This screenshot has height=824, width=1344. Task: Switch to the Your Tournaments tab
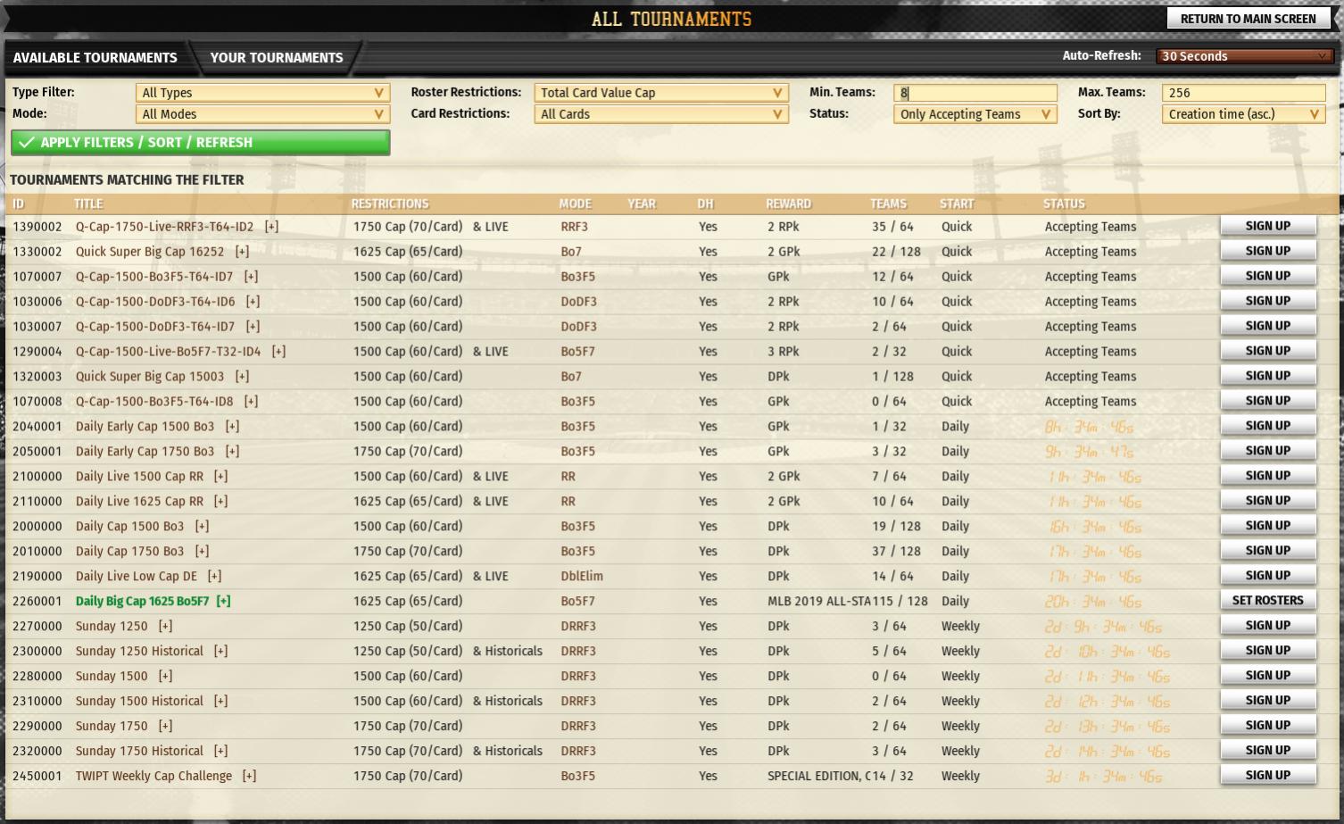(x=277, y=57)
